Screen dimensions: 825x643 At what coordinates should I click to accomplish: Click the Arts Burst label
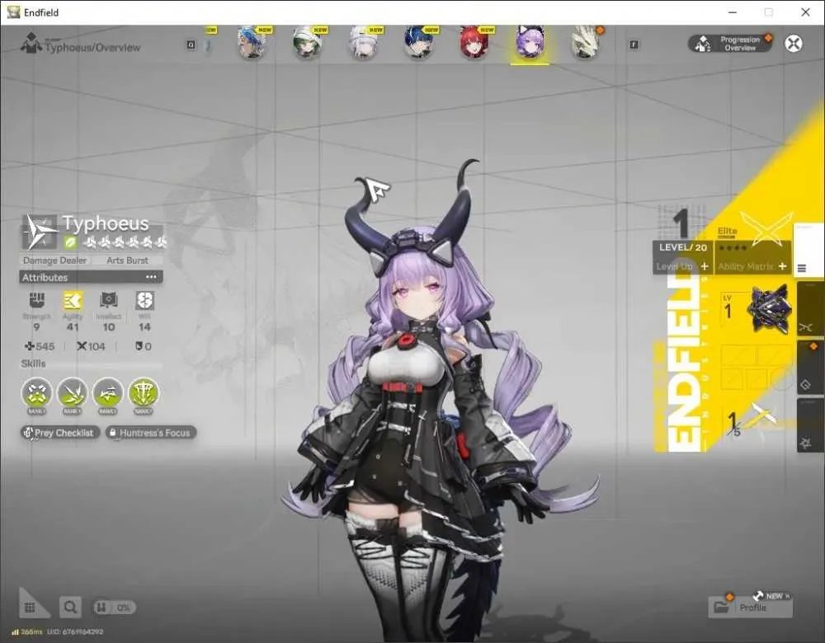tap(127, 260)
